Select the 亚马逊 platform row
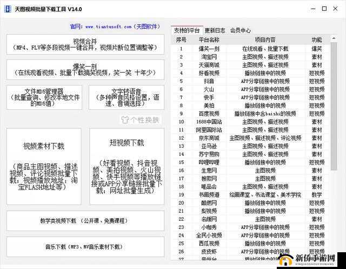 click(250, 146)
